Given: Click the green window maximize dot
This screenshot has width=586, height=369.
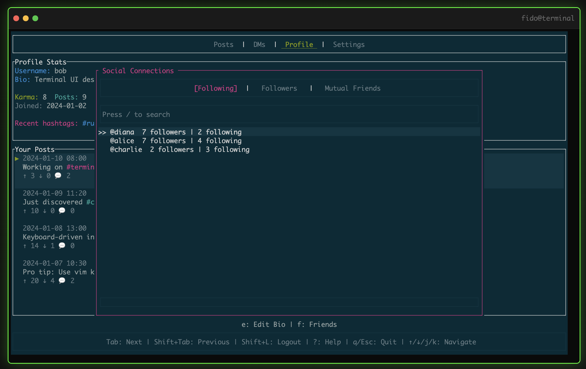Looking at the screenshot, I should tap(35, 18).
